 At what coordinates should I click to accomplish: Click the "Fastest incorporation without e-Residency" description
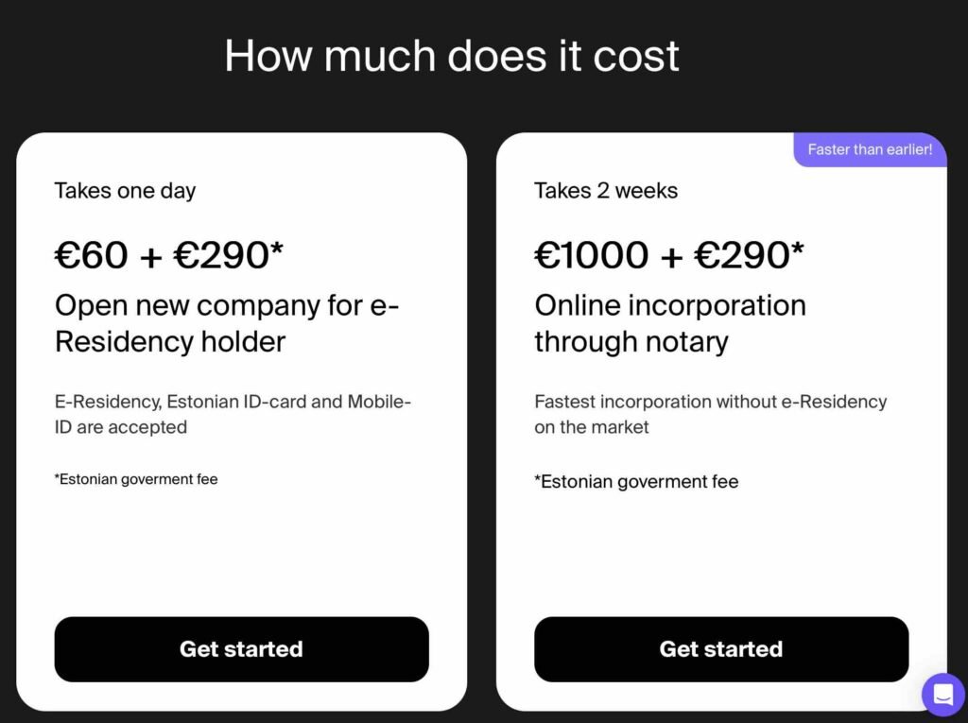710,414
